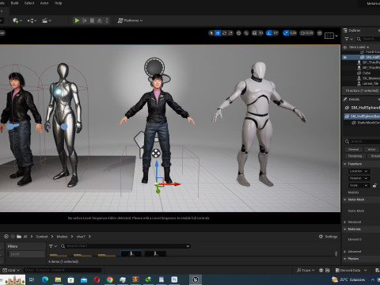Viewport: 380px width, 285px height.
Task: Open the Actor menu
Action: pos(44,3)
